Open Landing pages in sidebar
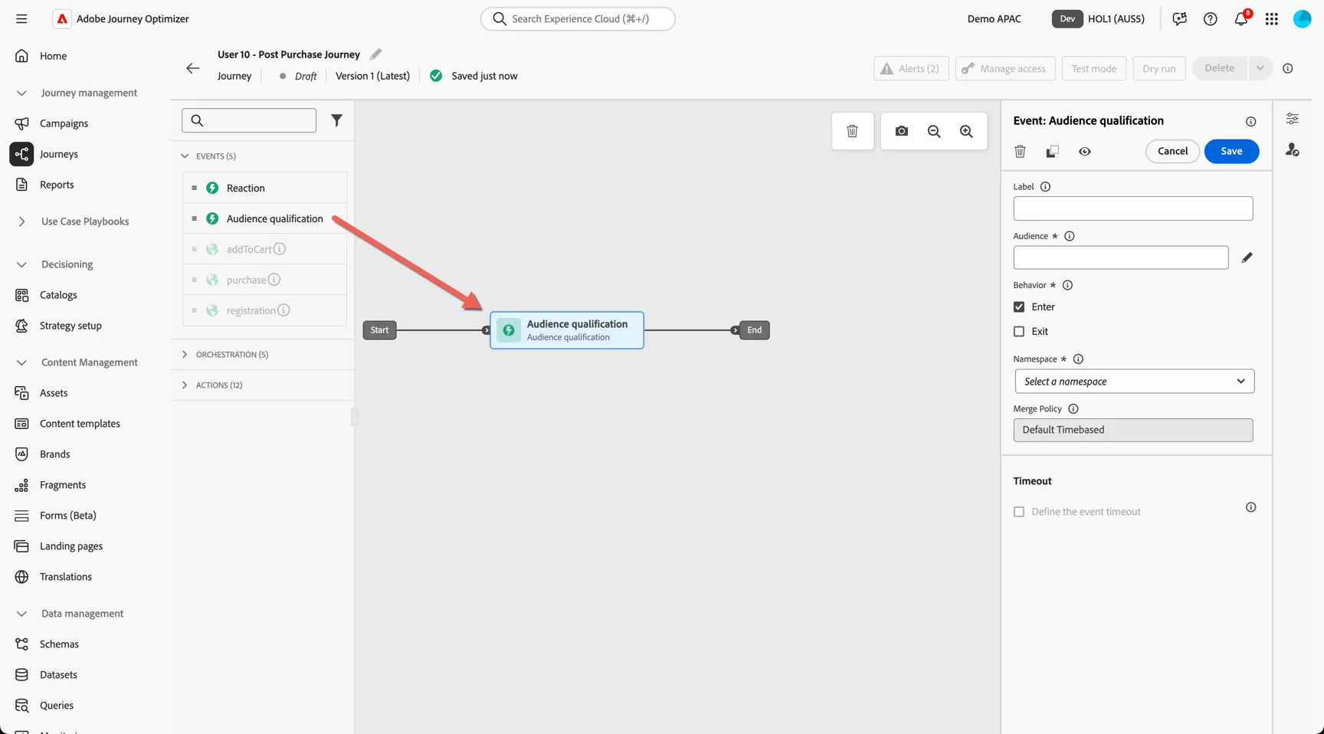 71,546
